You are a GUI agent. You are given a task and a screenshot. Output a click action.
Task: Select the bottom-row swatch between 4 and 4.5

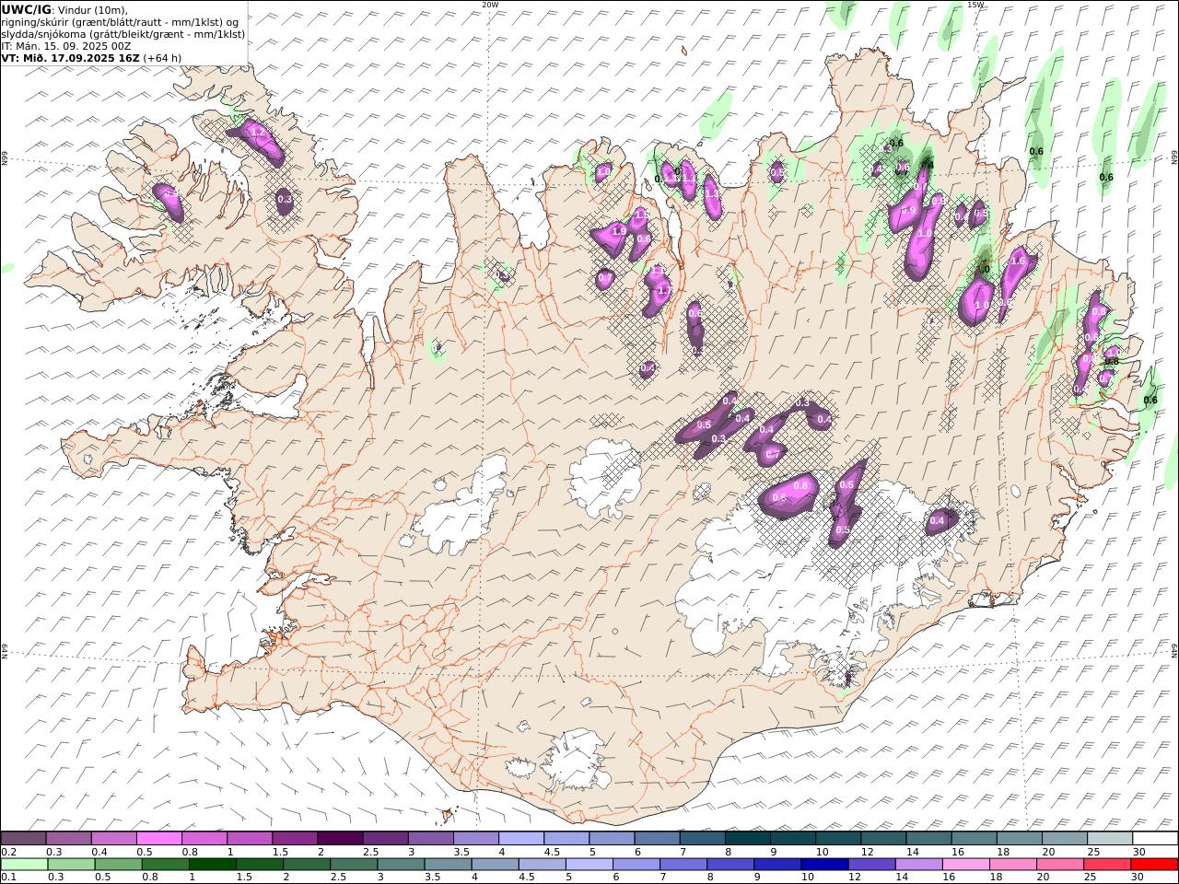(x=495, y=864)
